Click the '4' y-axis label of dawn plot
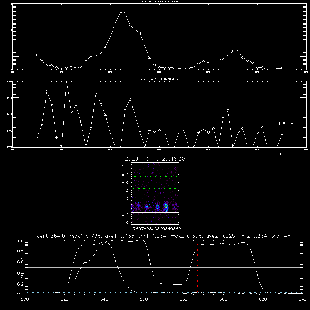This screenshot has height=310, width=310. click(x=11, y=17)
